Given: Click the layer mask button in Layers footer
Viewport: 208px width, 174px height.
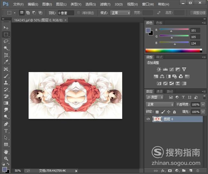Looking at the screenshot, I should pyautogui.click(x=170, y=170).
